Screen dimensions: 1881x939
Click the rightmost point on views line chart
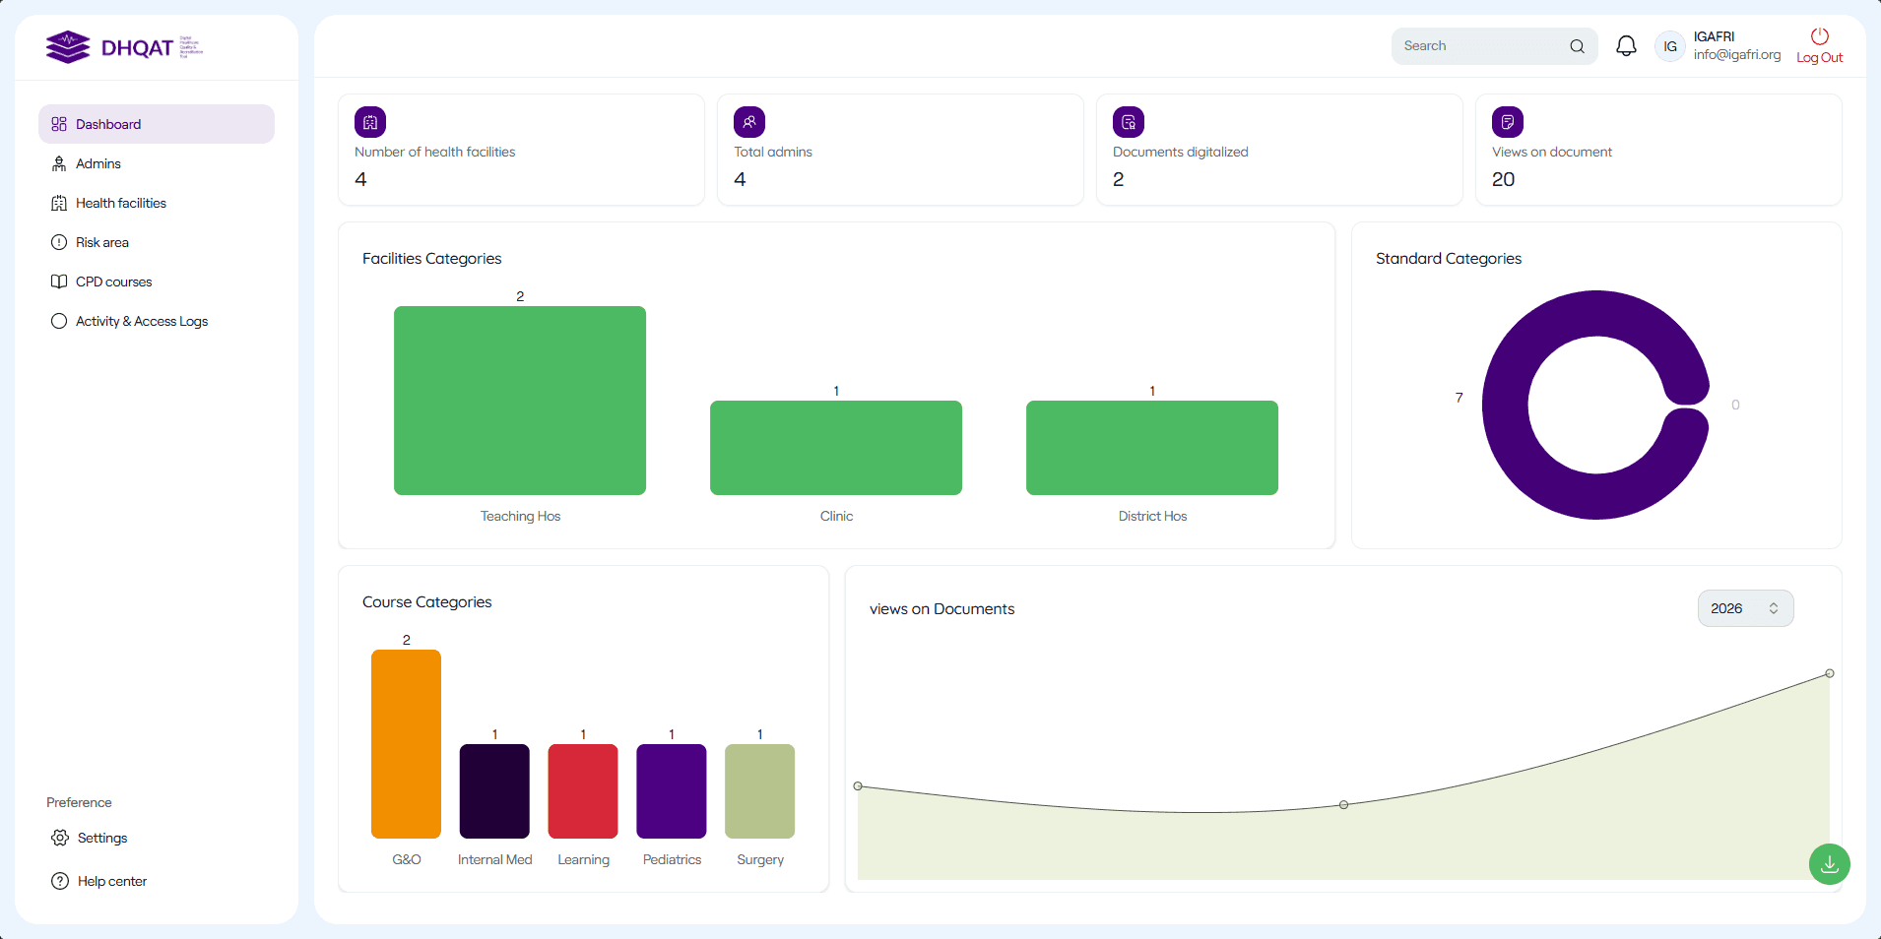click(x=1830, y=673)
